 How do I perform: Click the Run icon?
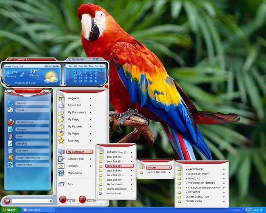point(61,184)
